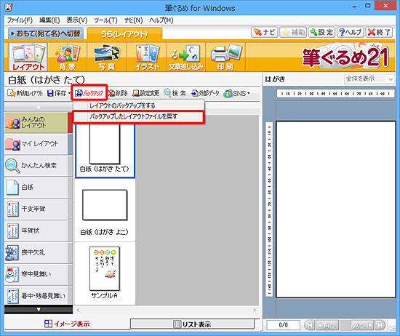Screen dimensions: 400x336
Task: Click the ヘルプ help button at top right
Action: click(350, 33)
